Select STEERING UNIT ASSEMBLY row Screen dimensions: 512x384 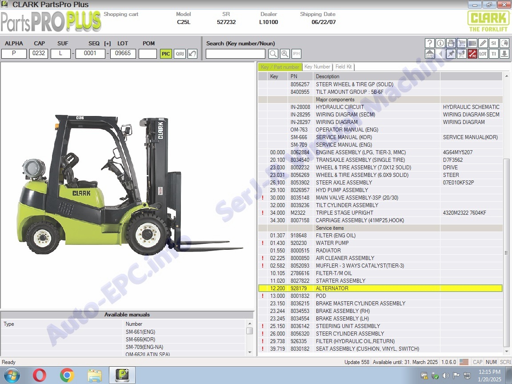pyautogui.click(x=380, y=326)
